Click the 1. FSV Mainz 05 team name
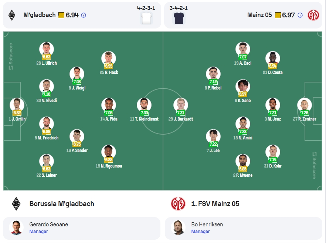The image size is (326, 243). pos(215,204)
